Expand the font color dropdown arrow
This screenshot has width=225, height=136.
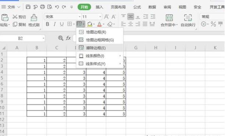(104, 24)
